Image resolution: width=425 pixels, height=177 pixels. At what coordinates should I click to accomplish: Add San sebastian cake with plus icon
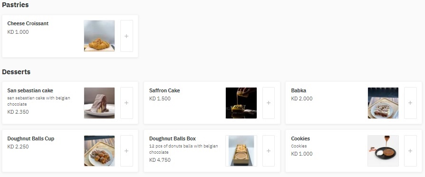[x=126, y=103]
